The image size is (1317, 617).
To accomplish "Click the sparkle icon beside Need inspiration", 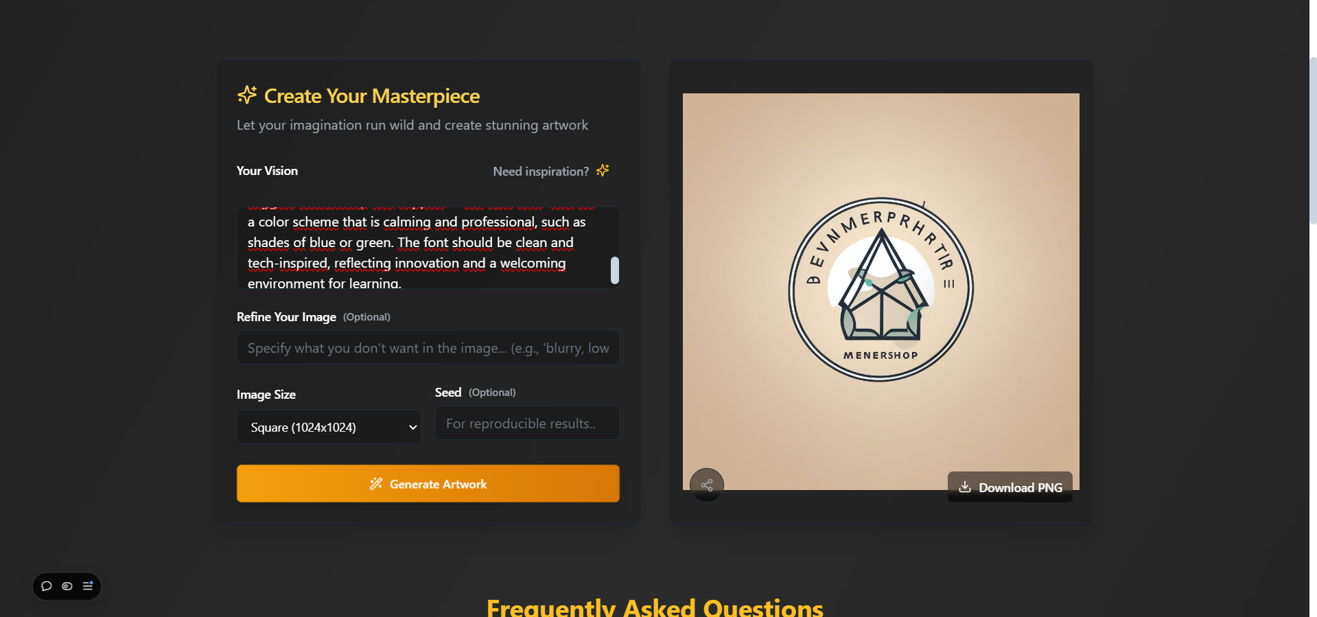I will (x=603, y=170).
